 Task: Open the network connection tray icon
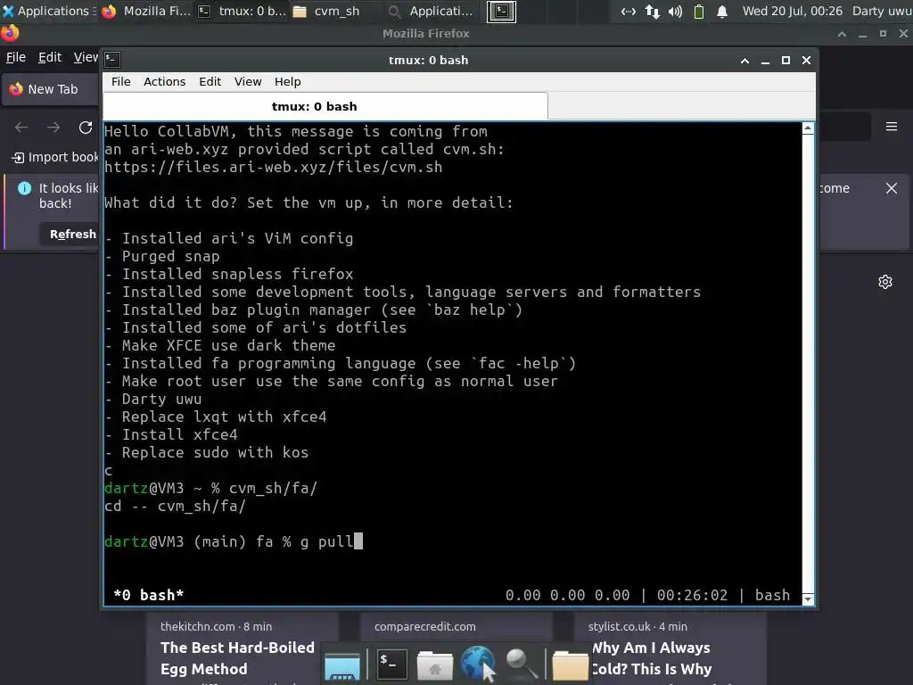click(628, 11)
